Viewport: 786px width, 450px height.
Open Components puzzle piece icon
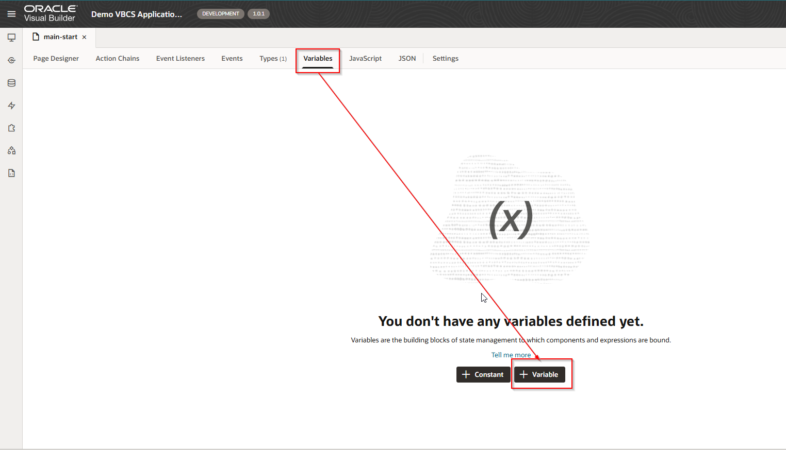point(11,128)
